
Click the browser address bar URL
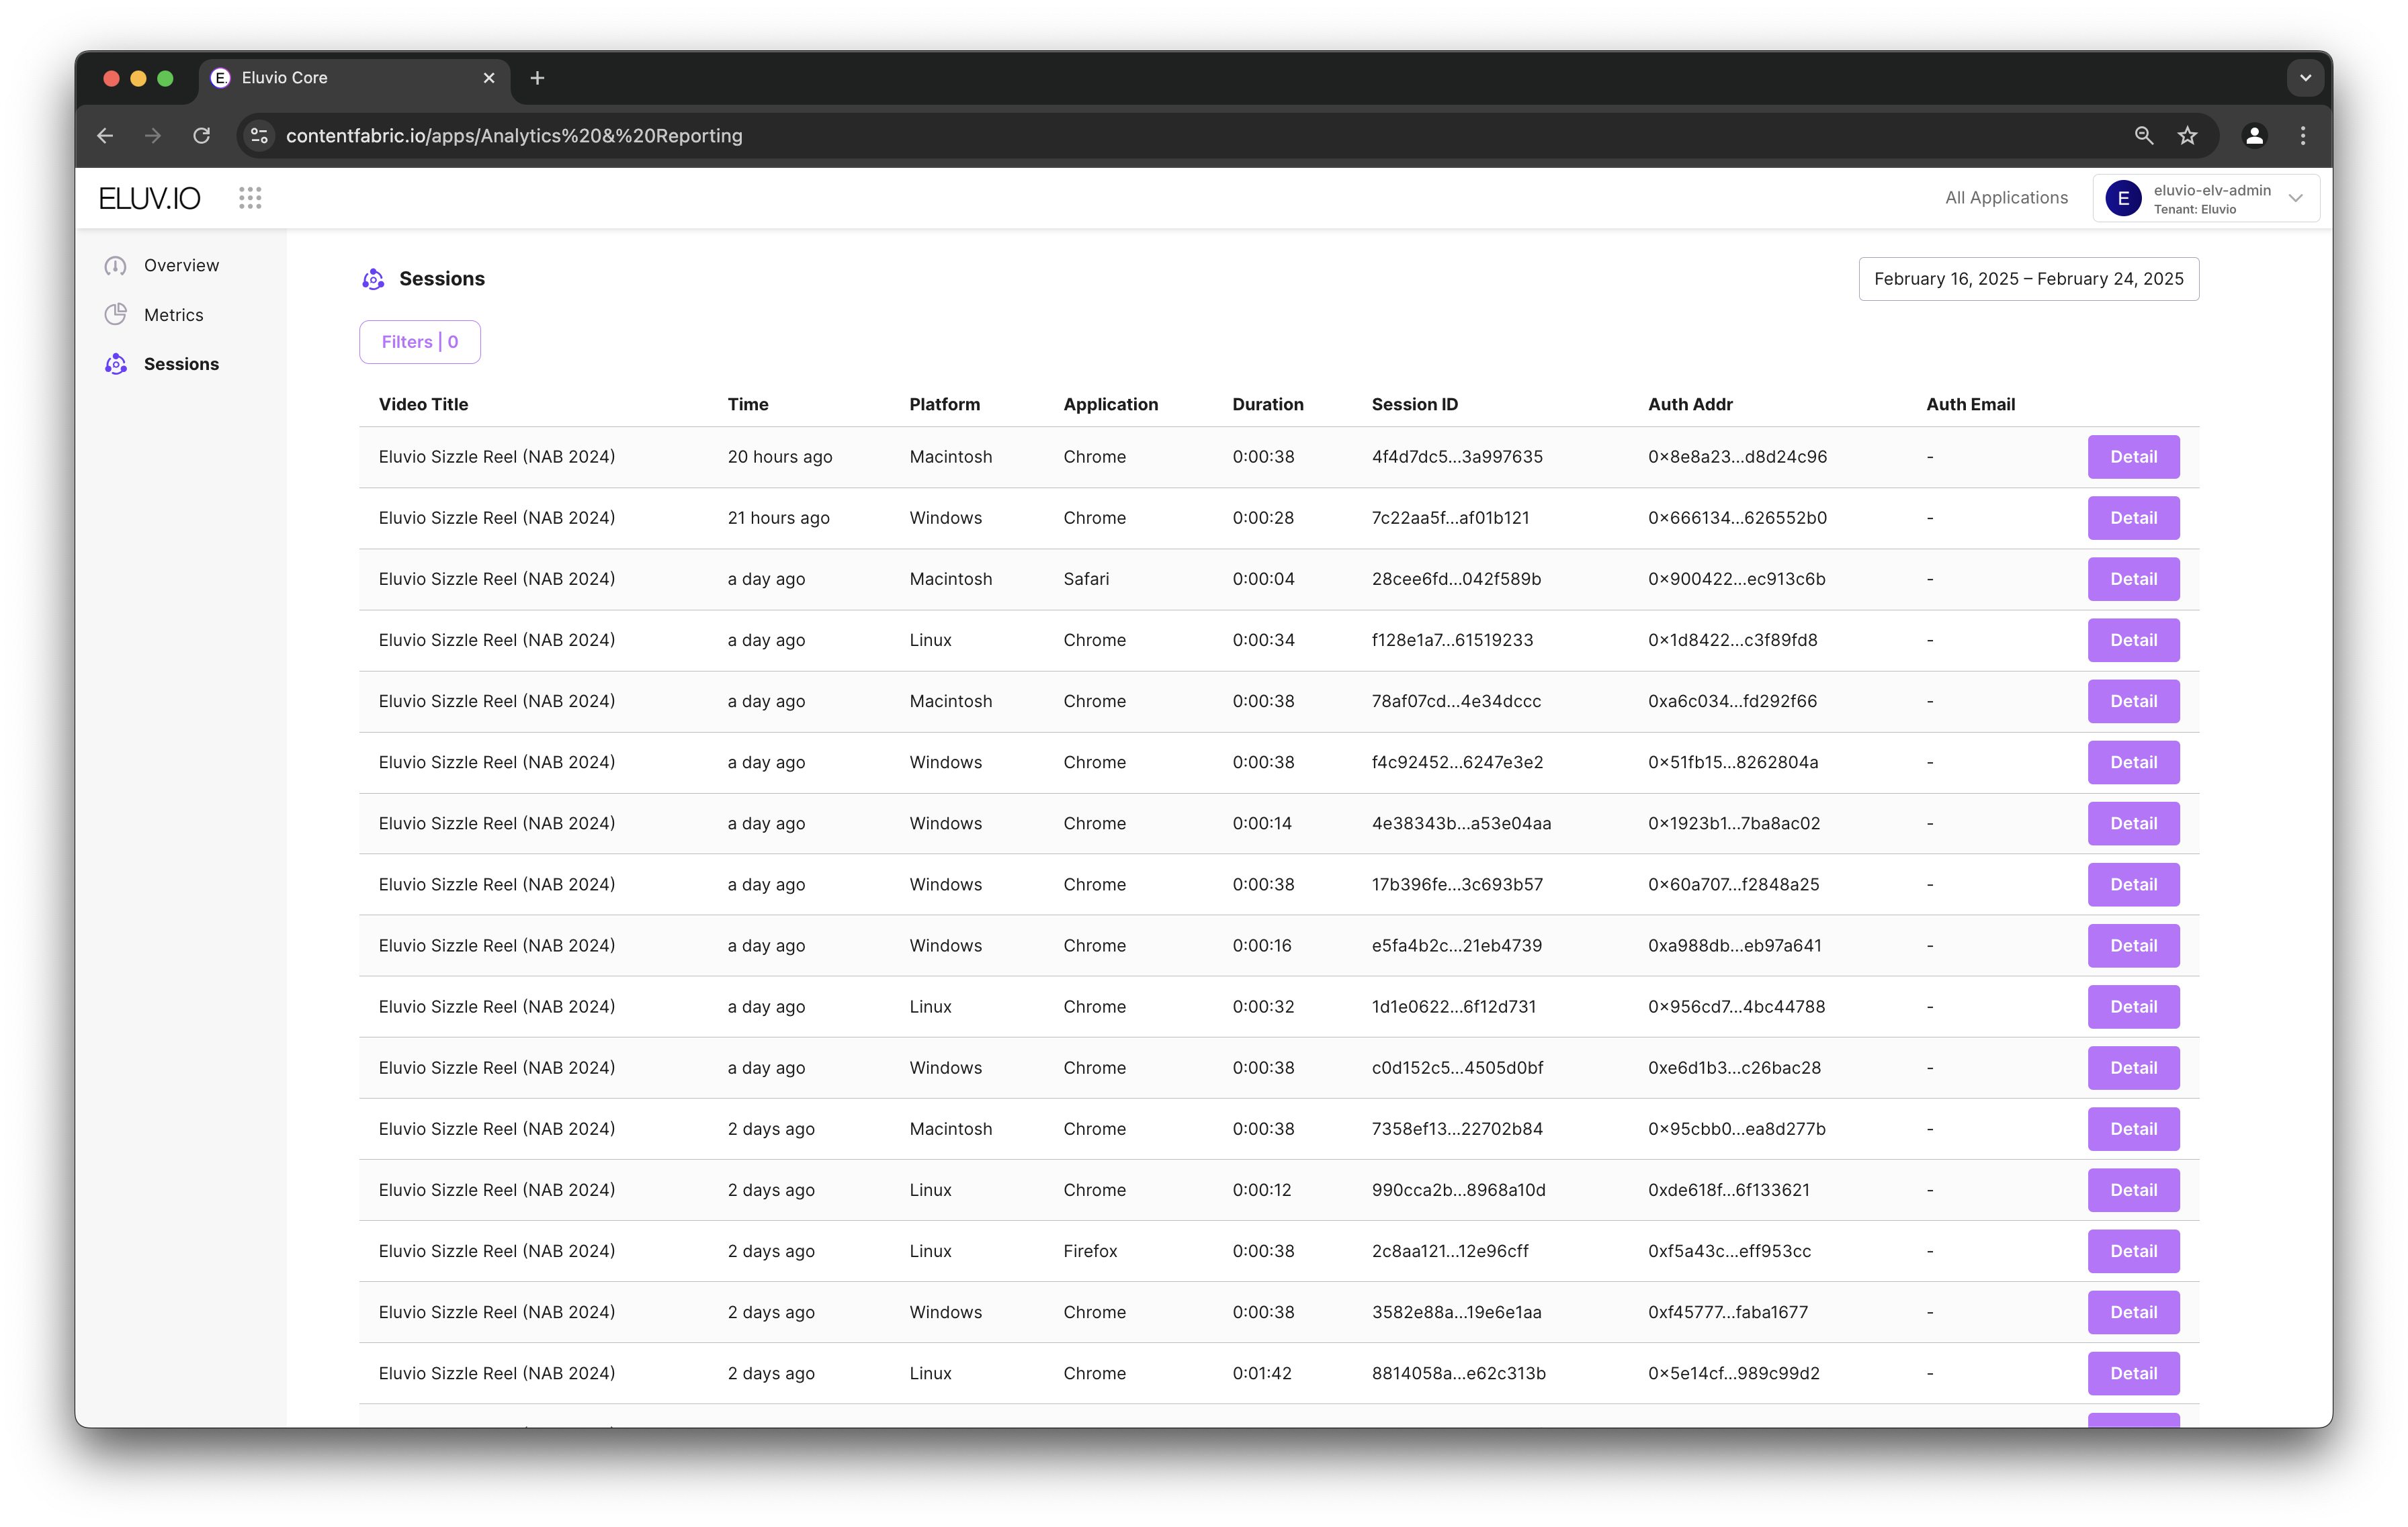coord(514,136)
